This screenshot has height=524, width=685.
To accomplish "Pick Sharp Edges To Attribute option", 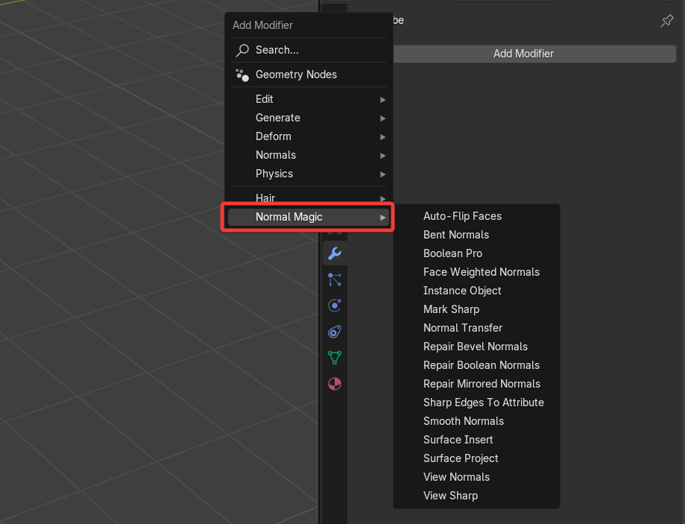I will pos(483,403).
